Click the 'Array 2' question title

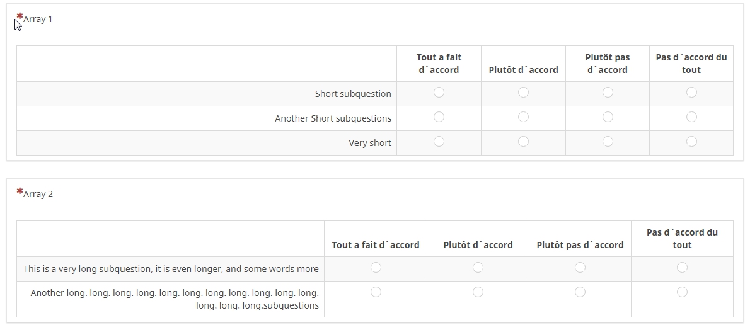coord(38,194)
